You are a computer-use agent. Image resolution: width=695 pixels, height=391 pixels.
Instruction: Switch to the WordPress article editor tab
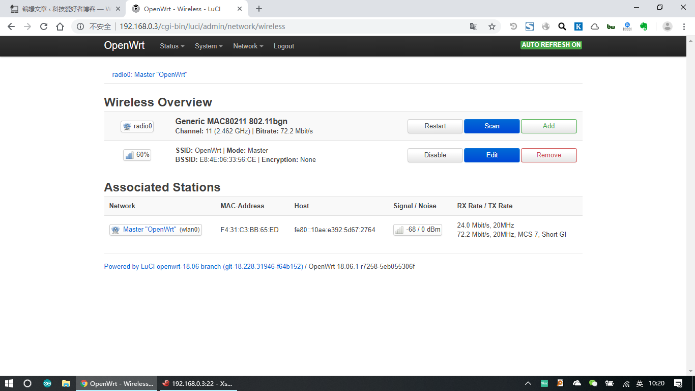point(64,9)
